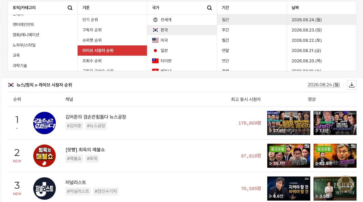Choose the 주간 period option
Screen dimensions: 363x202
click(x=252, y=30)
